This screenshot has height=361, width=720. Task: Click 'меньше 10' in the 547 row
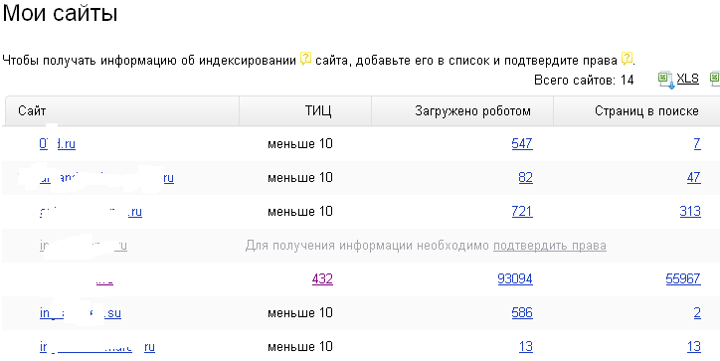pyautogui.click(x=300, y=144)
